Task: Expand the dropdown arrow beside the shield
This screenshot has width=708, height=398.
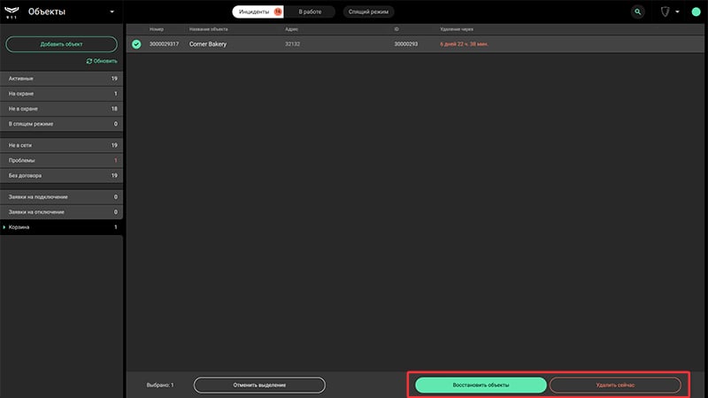Action: 677,11
